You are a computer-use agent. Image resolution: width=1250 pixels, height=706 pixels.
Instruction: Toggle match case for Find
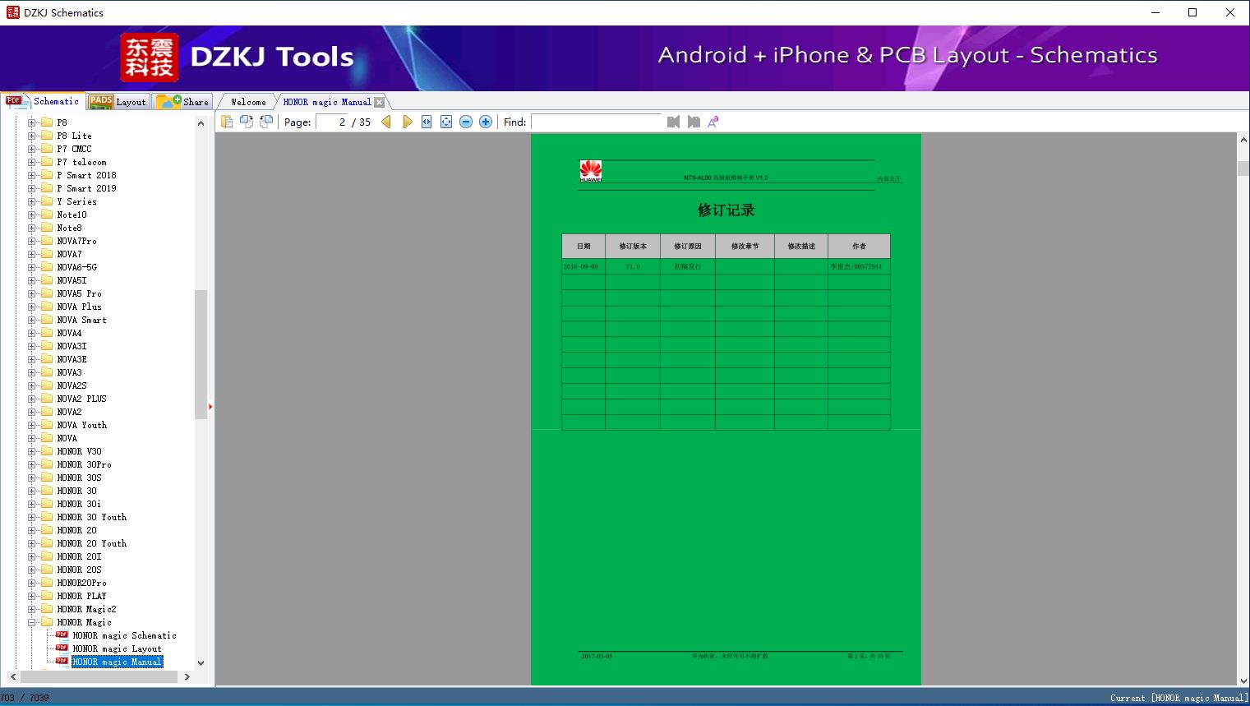(713, 122)
